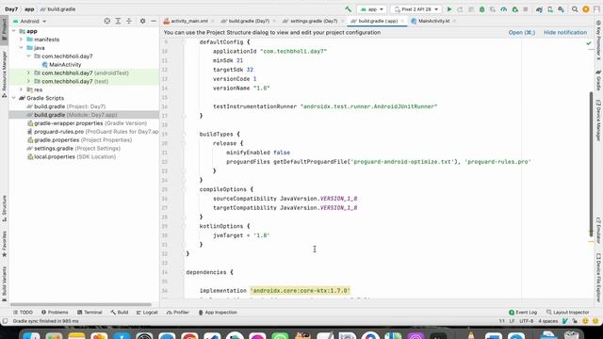Open the Pixel 2 API 28 device dropdown
603x339 pixels.
(416, 9)
